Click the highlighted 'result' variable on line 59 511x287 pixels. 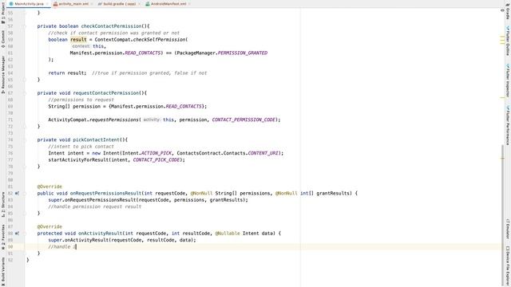[x=78, y=40]
